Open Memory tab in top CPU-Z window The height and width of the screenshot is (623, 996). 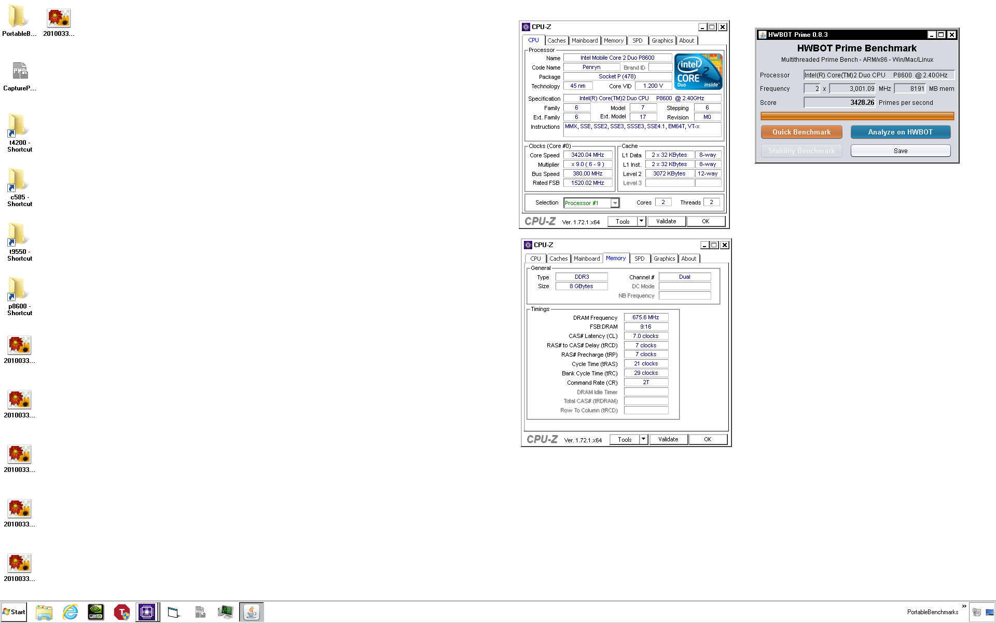tap(614, 40)
